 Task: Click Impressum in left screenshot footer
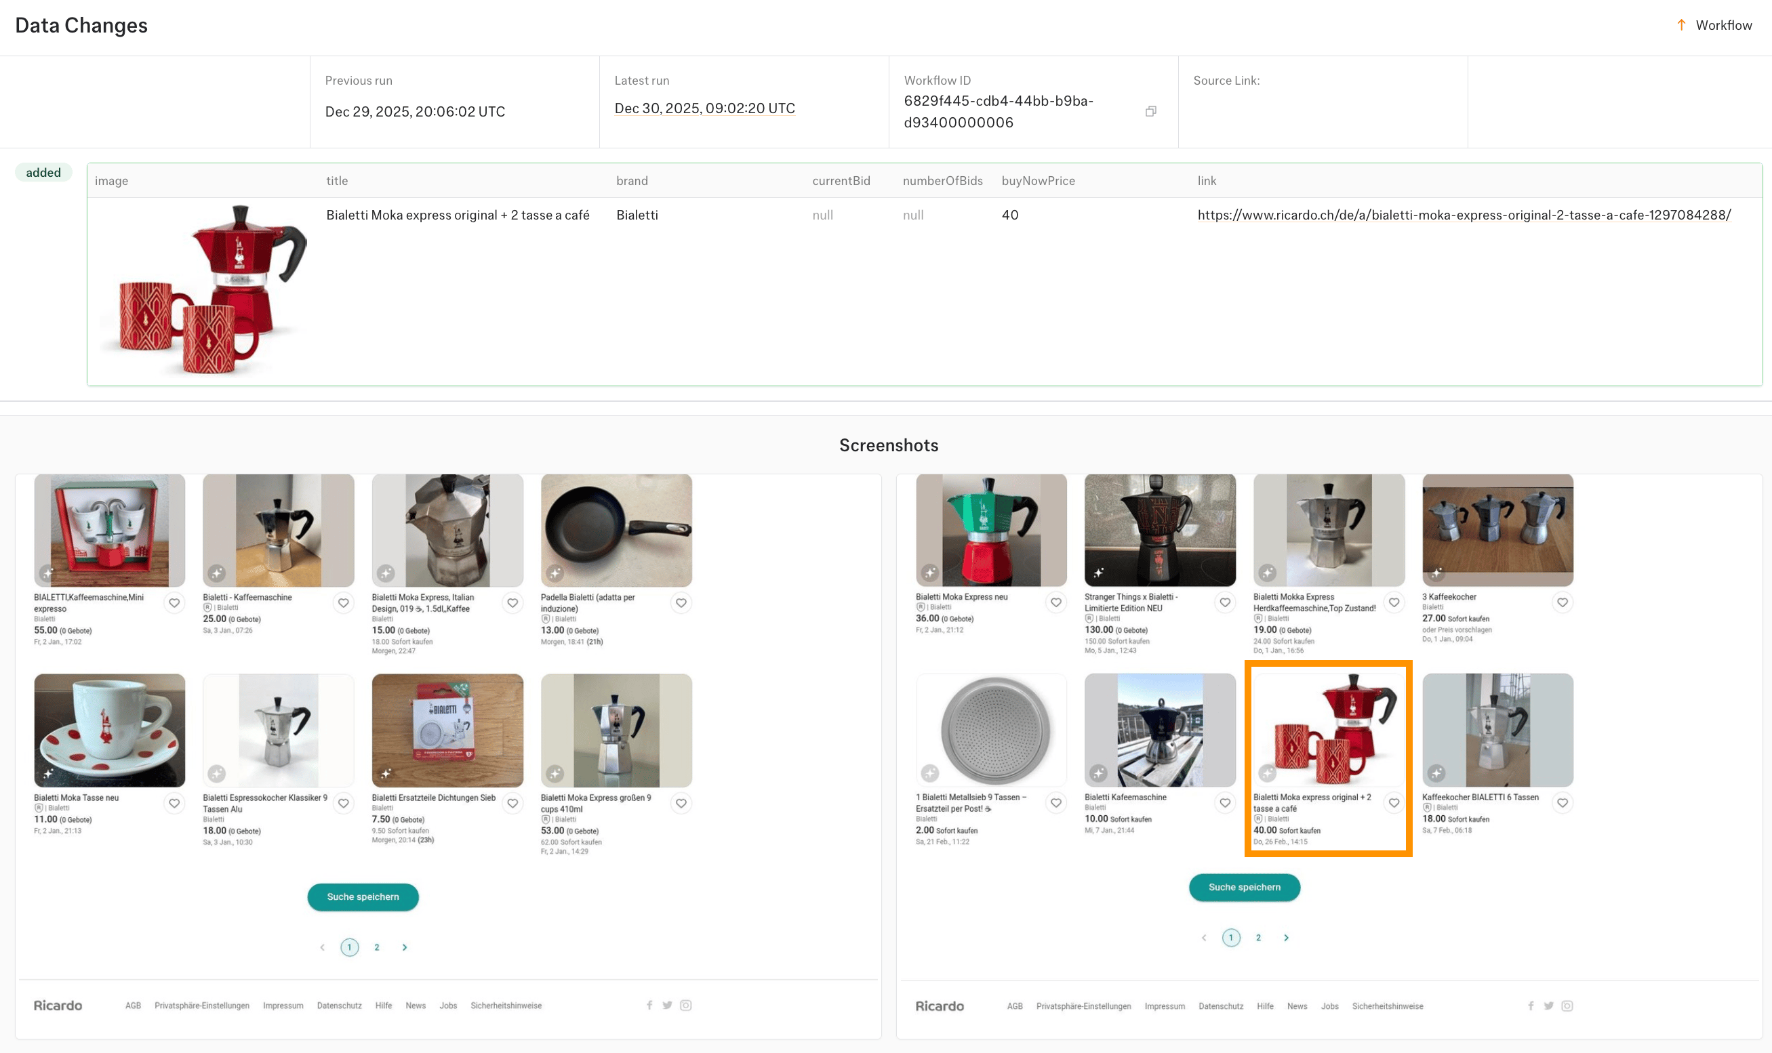[x=283, y=1006]
